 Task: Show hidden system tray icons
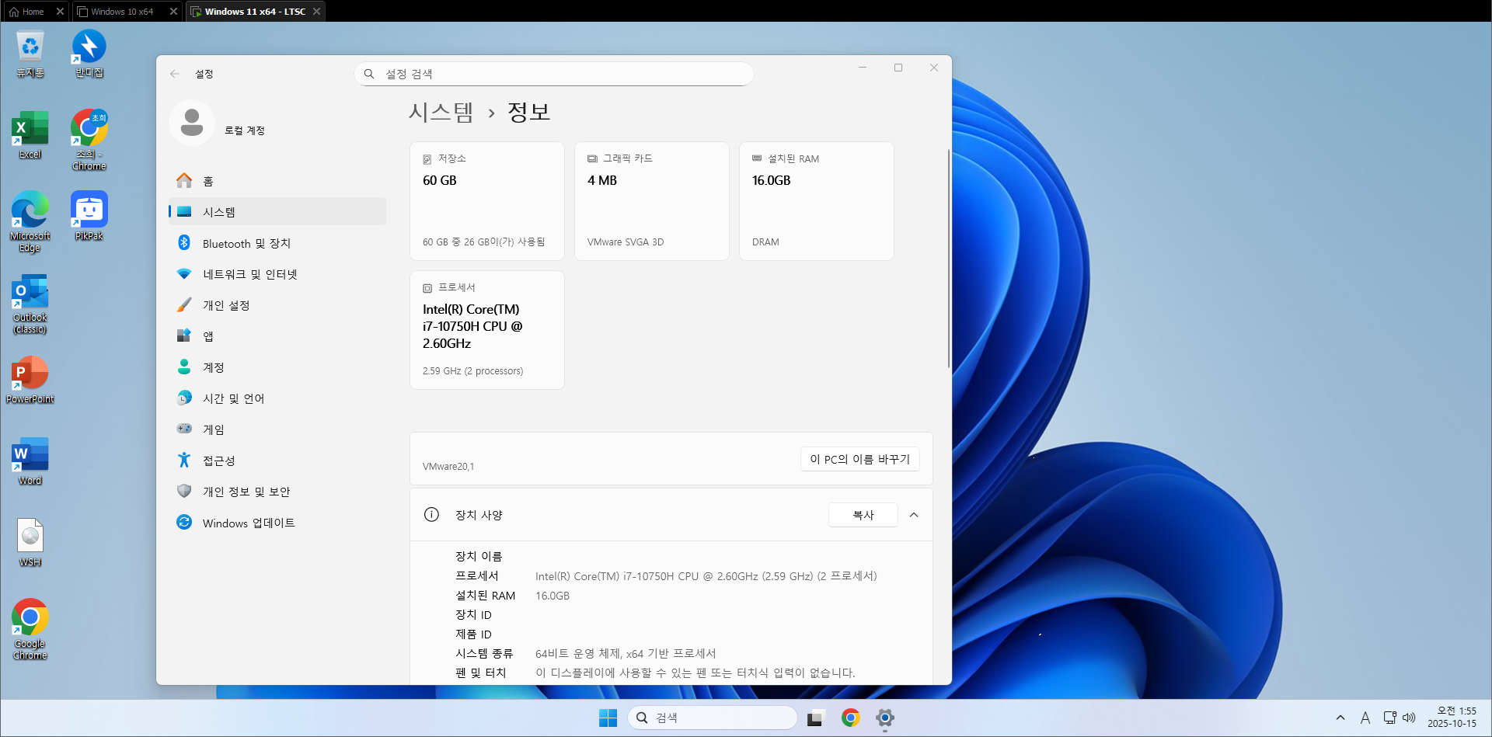1340,718
